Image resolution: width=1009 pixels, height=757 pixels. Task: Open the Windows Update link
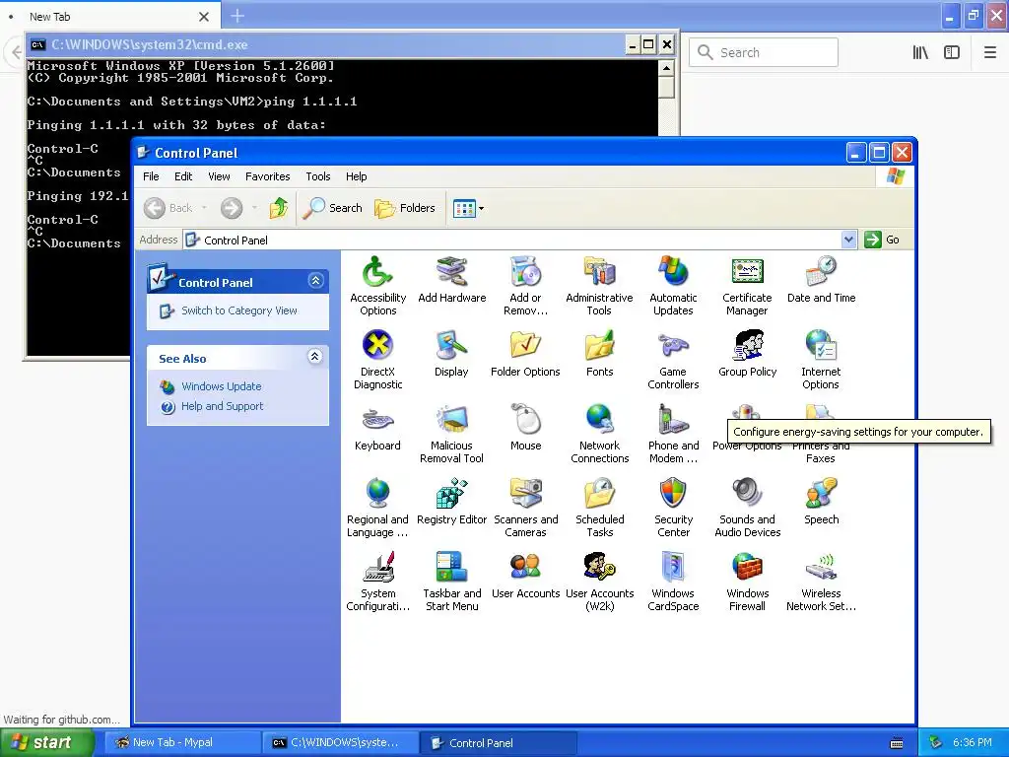222,386
